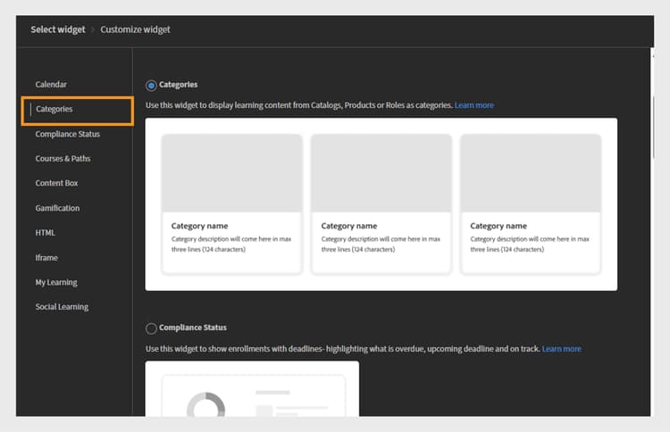
Task: Select Courses & Paths widget type
Action: (x=63, y=158)
